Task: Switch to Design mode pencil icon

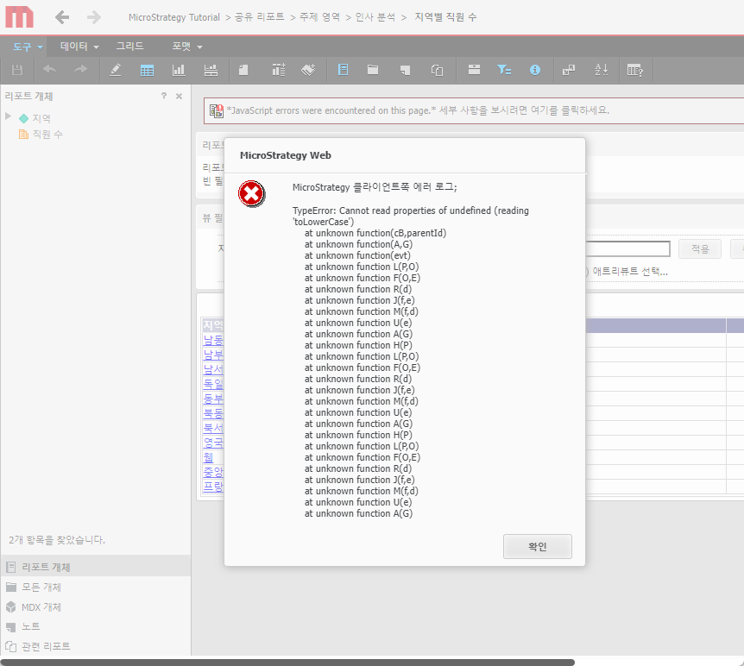Action: pos(116,70)
